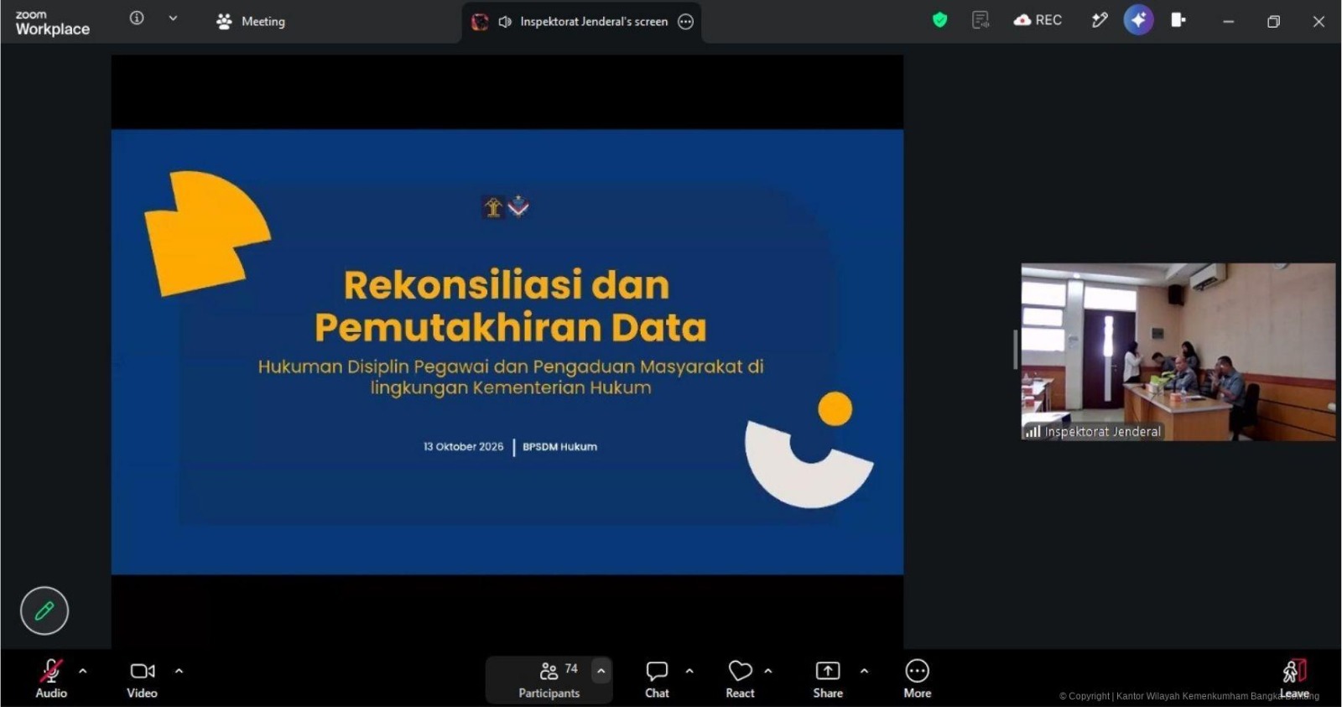Click the green pencil annotate button

pos(44,611)
